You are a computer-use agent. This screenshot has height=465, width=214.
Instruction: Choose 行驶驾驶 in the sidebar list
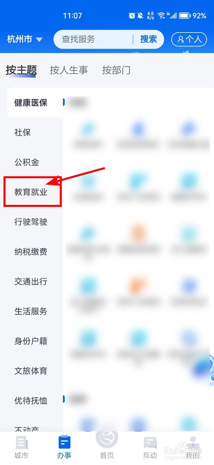point(31,222)
